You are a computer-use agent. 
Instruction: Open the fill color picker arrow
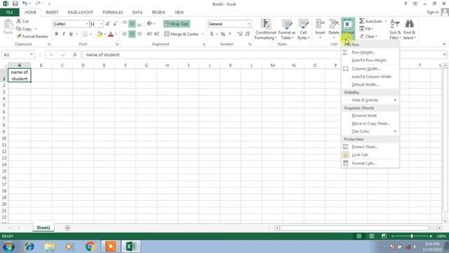click(105, 34)
